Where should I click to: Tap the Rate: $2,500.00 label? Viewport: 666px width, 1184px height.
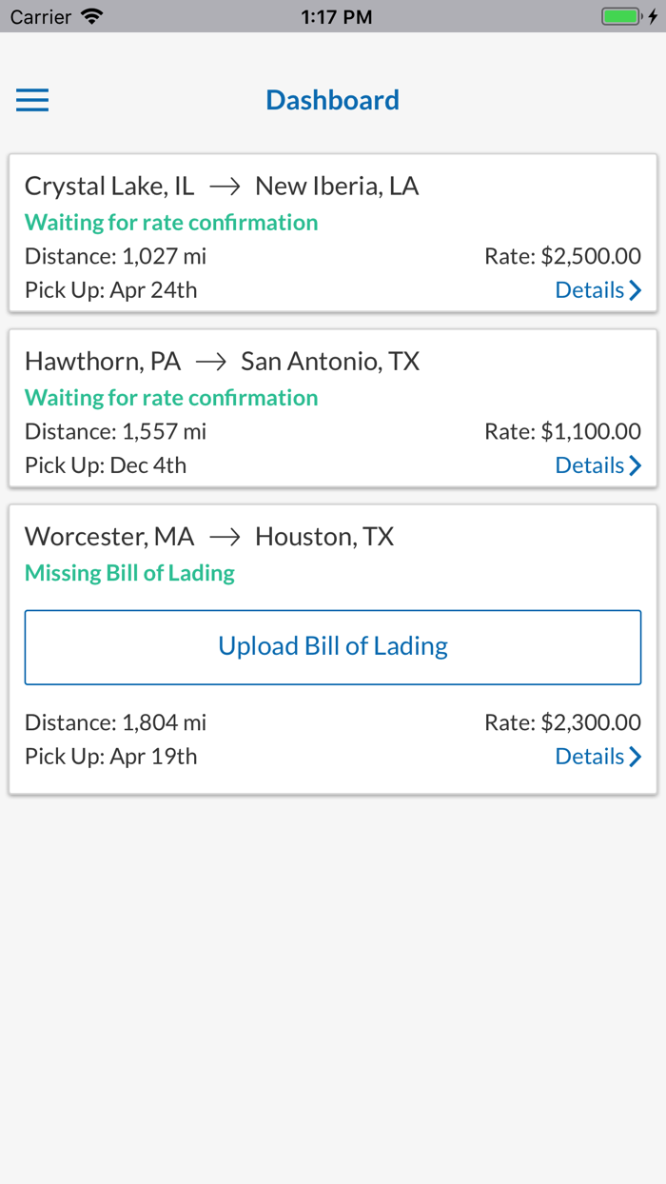(562, 256)
